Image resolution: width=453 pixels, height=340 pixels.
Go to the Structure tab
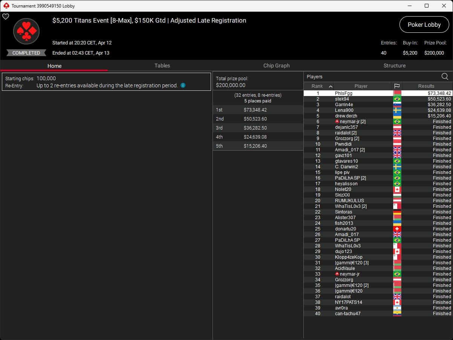click(x=394, y=66)
